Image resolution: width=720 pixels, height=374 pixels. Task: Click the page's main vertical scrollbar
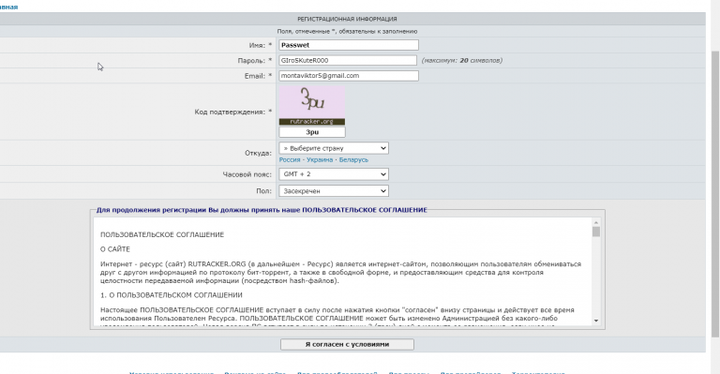coord(715,193)
